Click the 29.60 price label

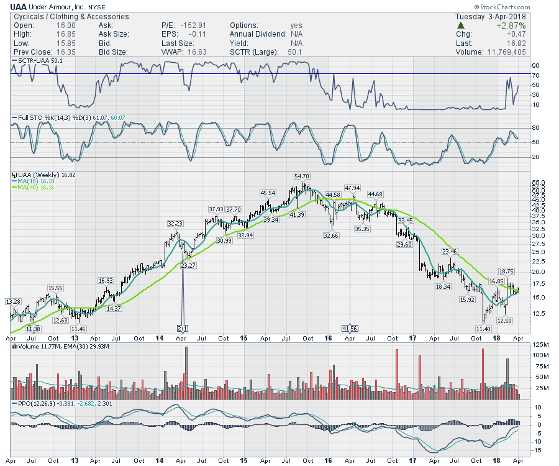[x=404, y=245]
